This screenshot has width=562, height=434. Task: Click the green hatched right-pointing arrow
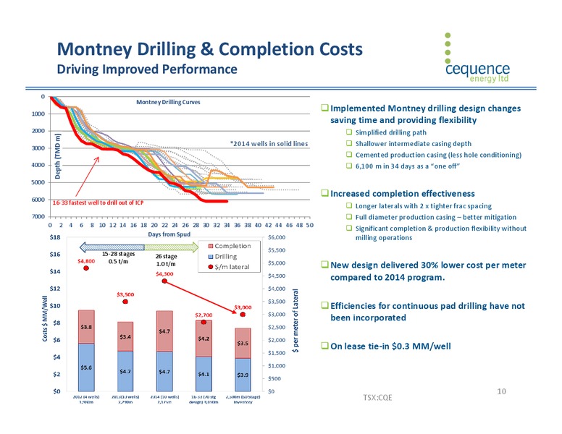point(172,247)
